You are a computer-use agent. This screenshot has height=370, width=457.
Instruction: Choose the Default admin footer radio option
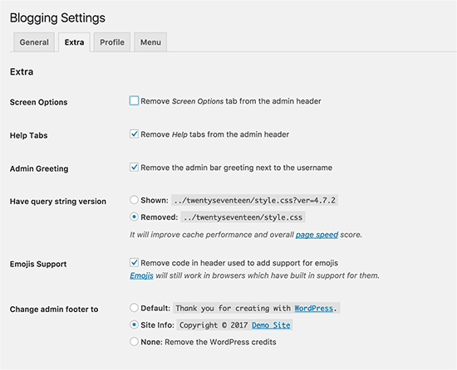click(x=134, y=308)
